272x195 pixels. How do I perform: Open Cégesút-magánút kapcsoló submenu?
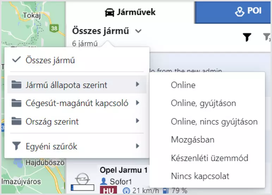77,103
